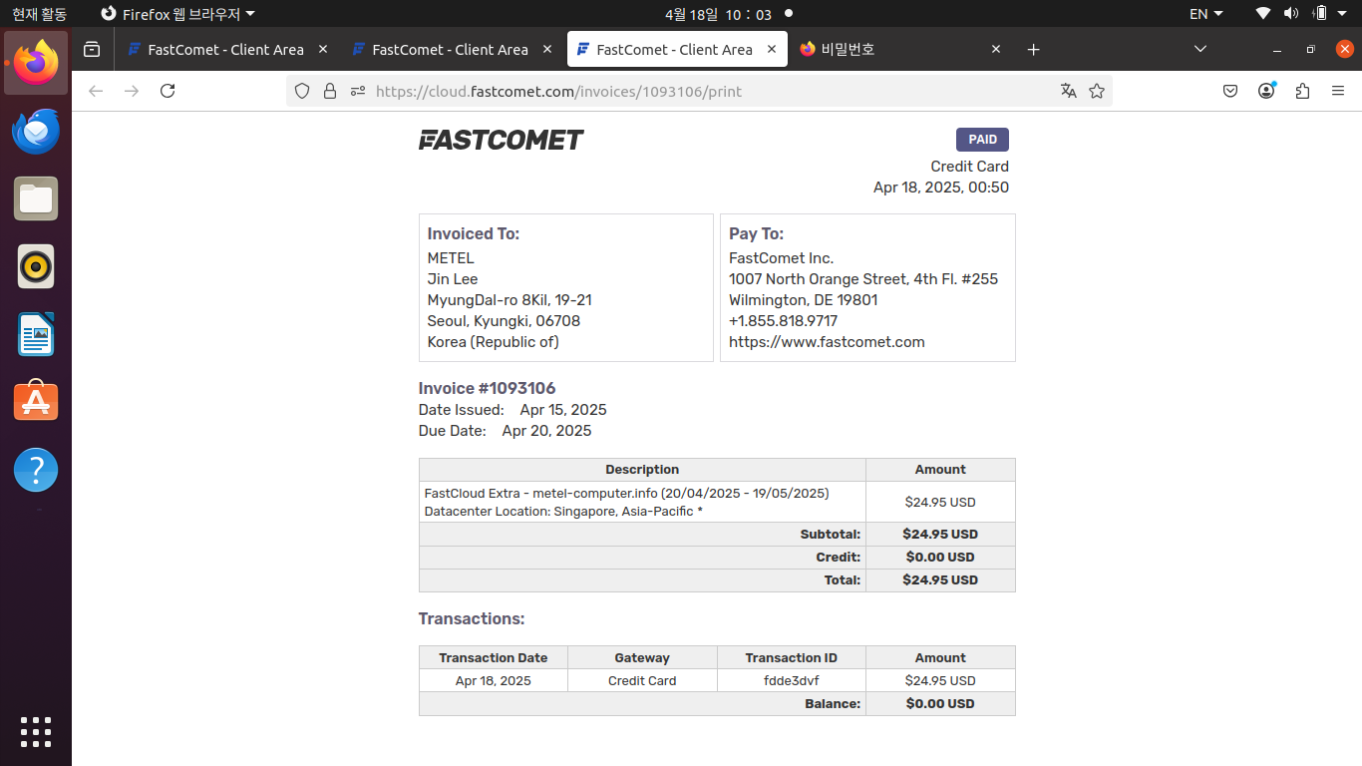
Task: Open the system volume status icon
Action: [1291, 14]
